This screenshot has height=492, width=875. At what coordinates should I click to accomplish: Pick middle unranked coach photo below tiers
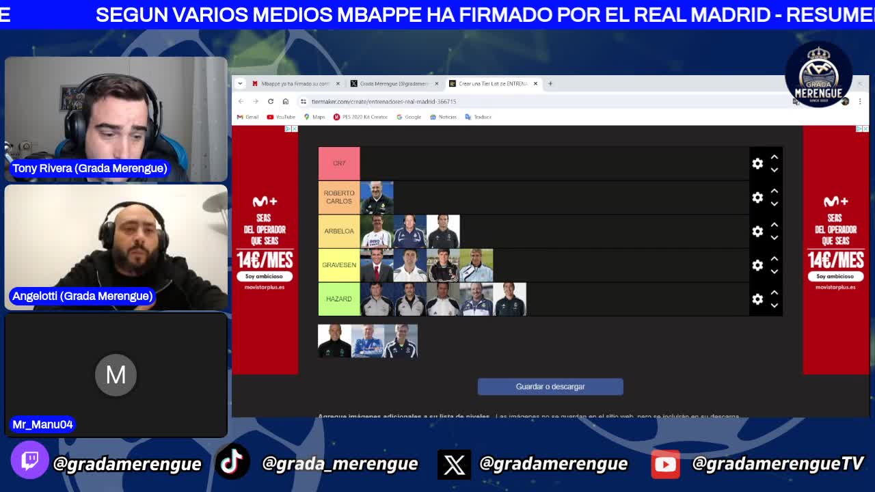[368, 341]
